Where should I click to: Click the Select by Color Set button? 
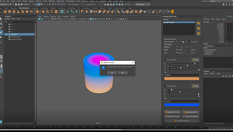click(182, 121)
